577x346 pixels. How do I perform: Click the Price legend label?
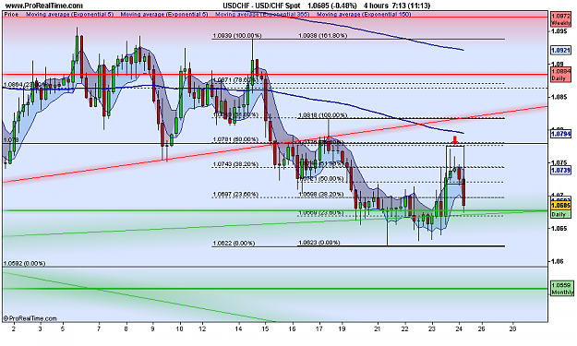coord(11,15)
